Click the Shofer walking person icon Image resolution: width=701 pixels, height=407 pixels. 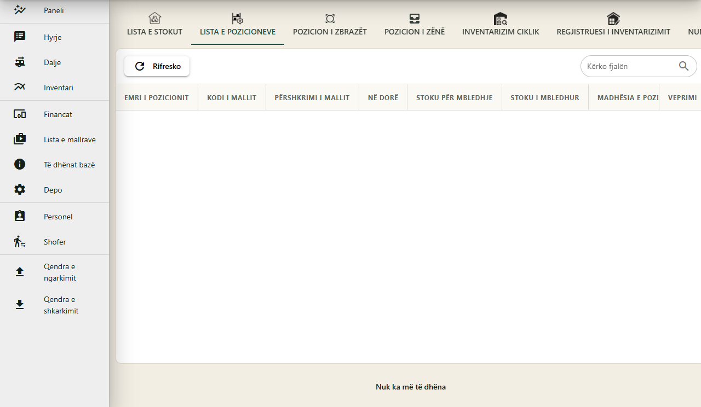click(20, 241)
